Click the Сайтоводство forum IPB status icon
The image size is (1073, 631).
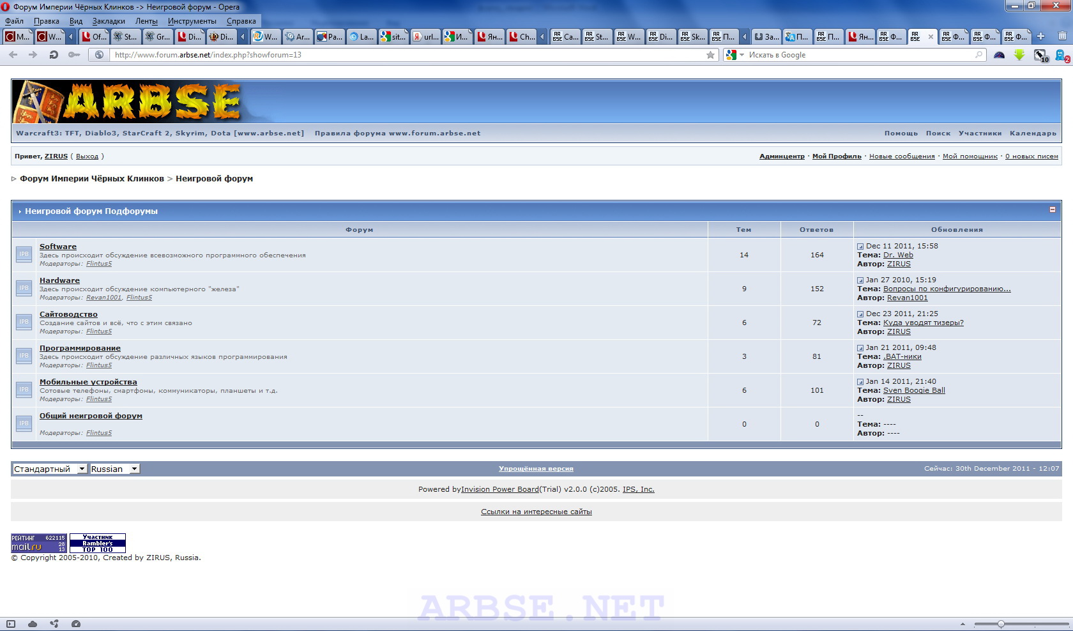pyautogui.click(x=24, y=322)
